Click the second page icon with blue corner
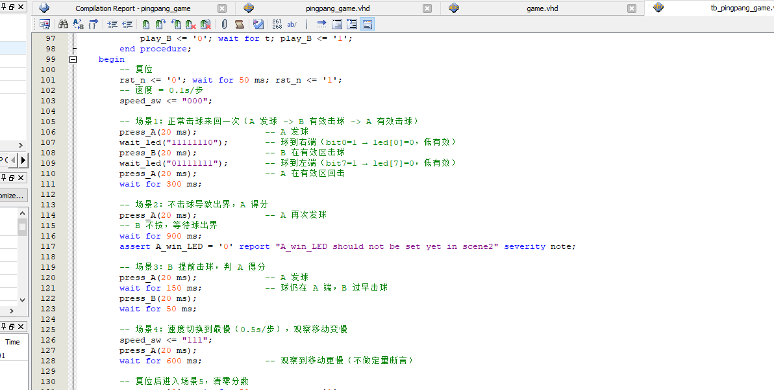Viewport: 774px width, 390px height. click(352, 24)
